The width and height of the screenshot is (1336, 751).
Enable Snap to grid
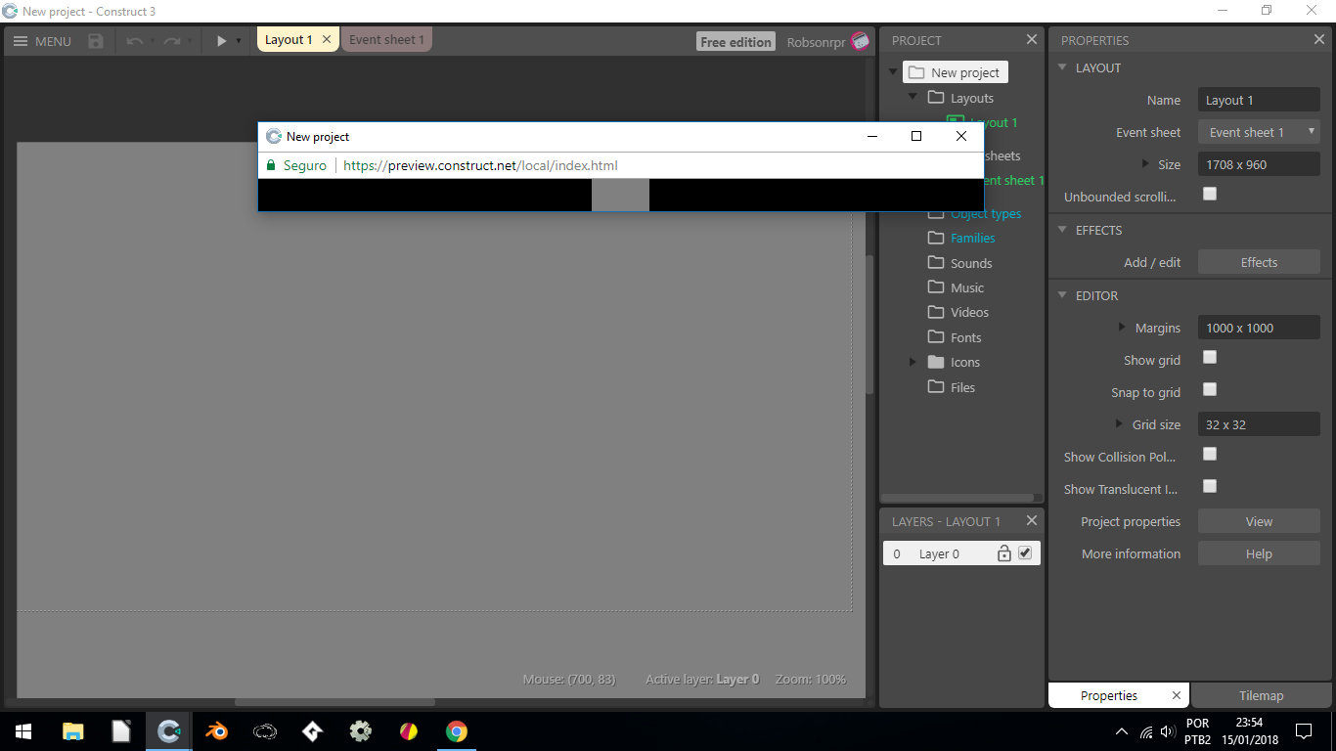point(1210,389)
